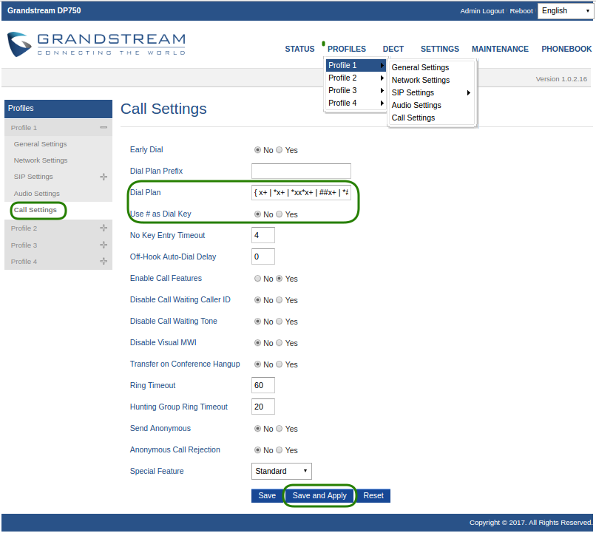Click the Dial Plan Prefix field
596x533 pixels.
coord(301,171)
